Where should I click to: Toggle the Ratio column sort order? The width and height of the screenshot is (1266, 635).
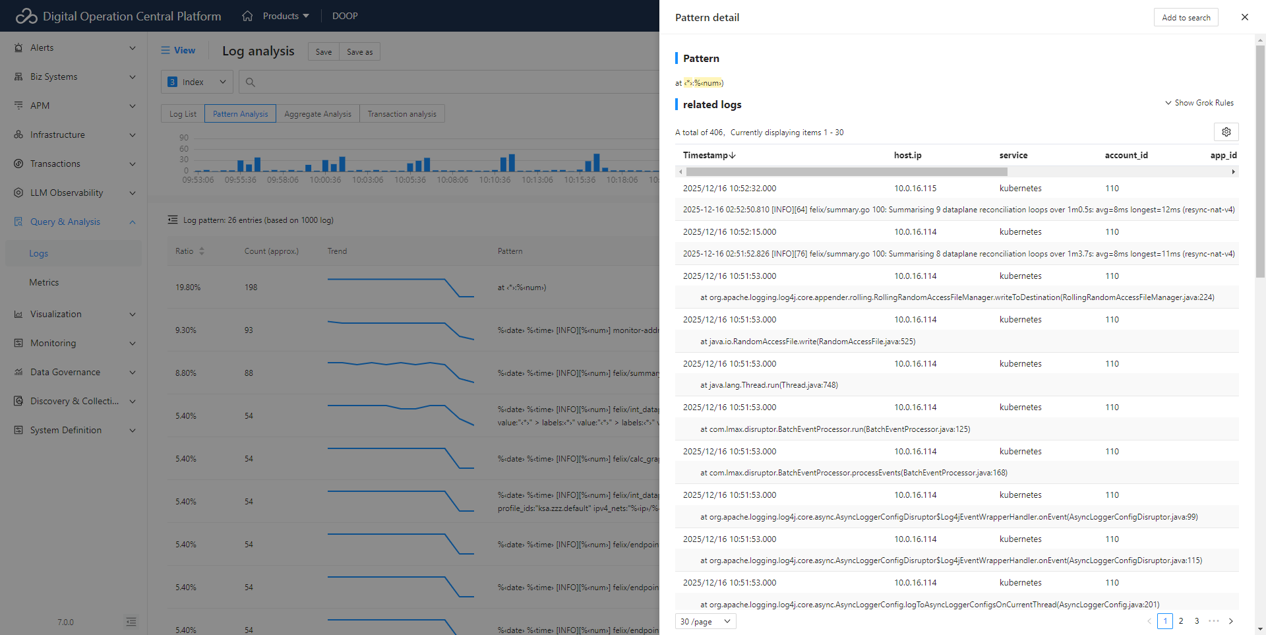pyautogui.click(x=202, y=251)
